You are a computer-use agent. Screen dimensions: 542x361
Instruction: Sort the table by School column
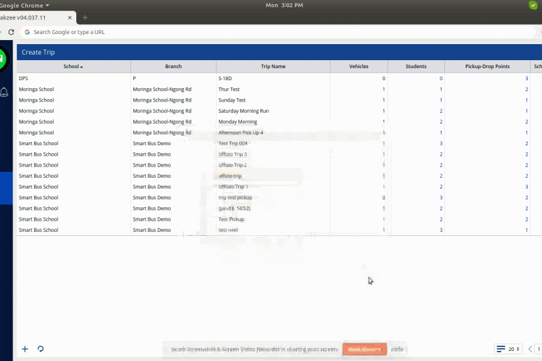click(x=73, y=67)
